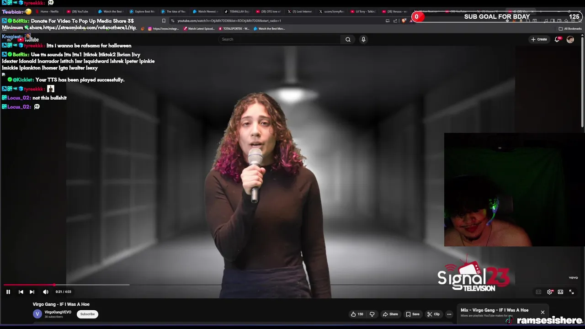Close the Mix playlist panel
This screenshot has width=585, height=329.
(x=542, y=313)
